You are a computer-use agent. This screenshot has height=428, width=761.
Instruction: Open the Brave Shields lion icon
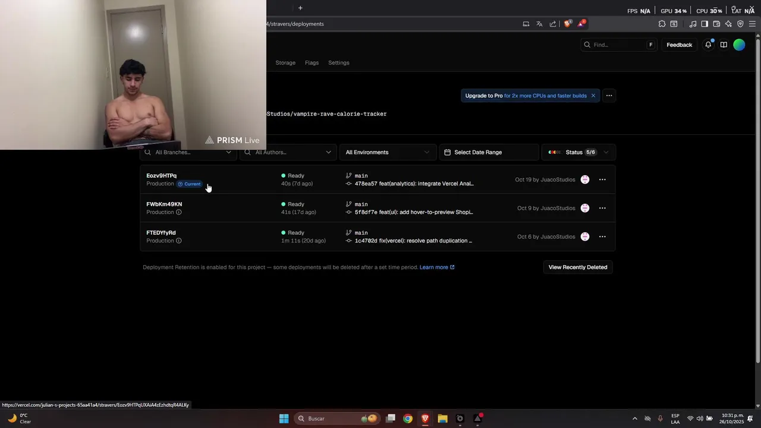click(x=567, y=24)
